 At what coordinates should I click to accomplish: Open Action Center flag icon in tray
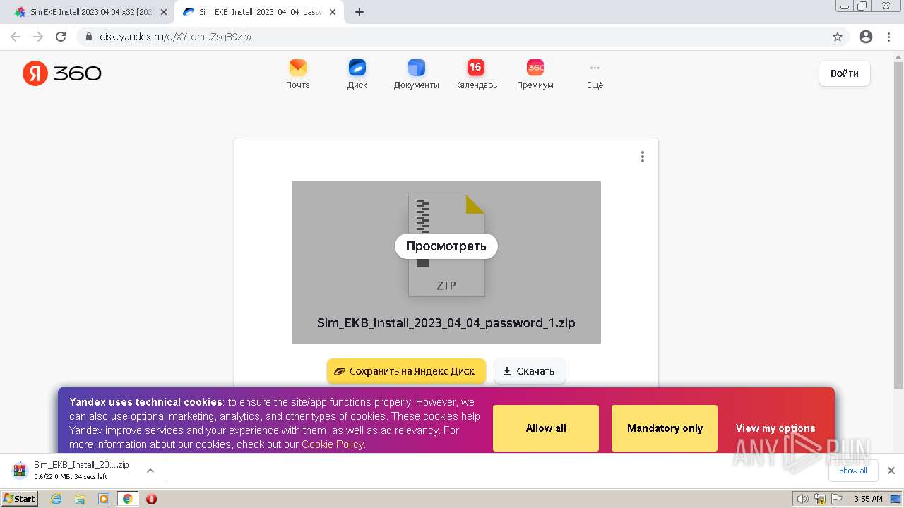[x=837, y=499]
